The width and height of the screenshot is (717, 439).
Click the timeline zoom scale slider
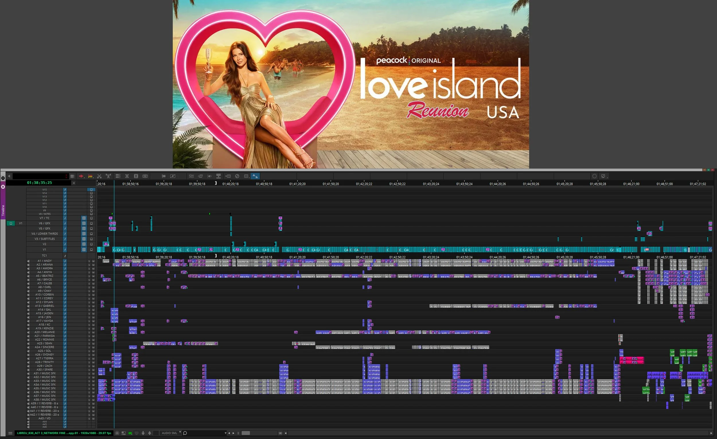point(246,433)
